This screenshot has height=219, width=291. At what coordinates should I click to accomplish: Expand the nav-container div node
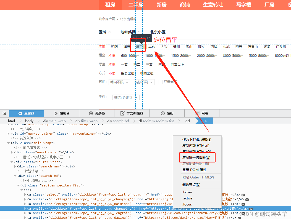coord(8,133)
